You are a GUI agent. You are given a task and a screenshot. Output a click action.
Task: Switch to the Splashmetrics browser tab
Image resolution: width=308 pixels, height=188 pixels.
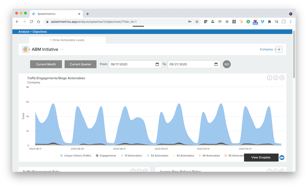pyautogui.click(x=56, y=14)
